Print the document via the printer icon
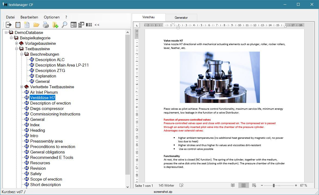Viewport: 319px width, 195px height. tap(45, 25)
